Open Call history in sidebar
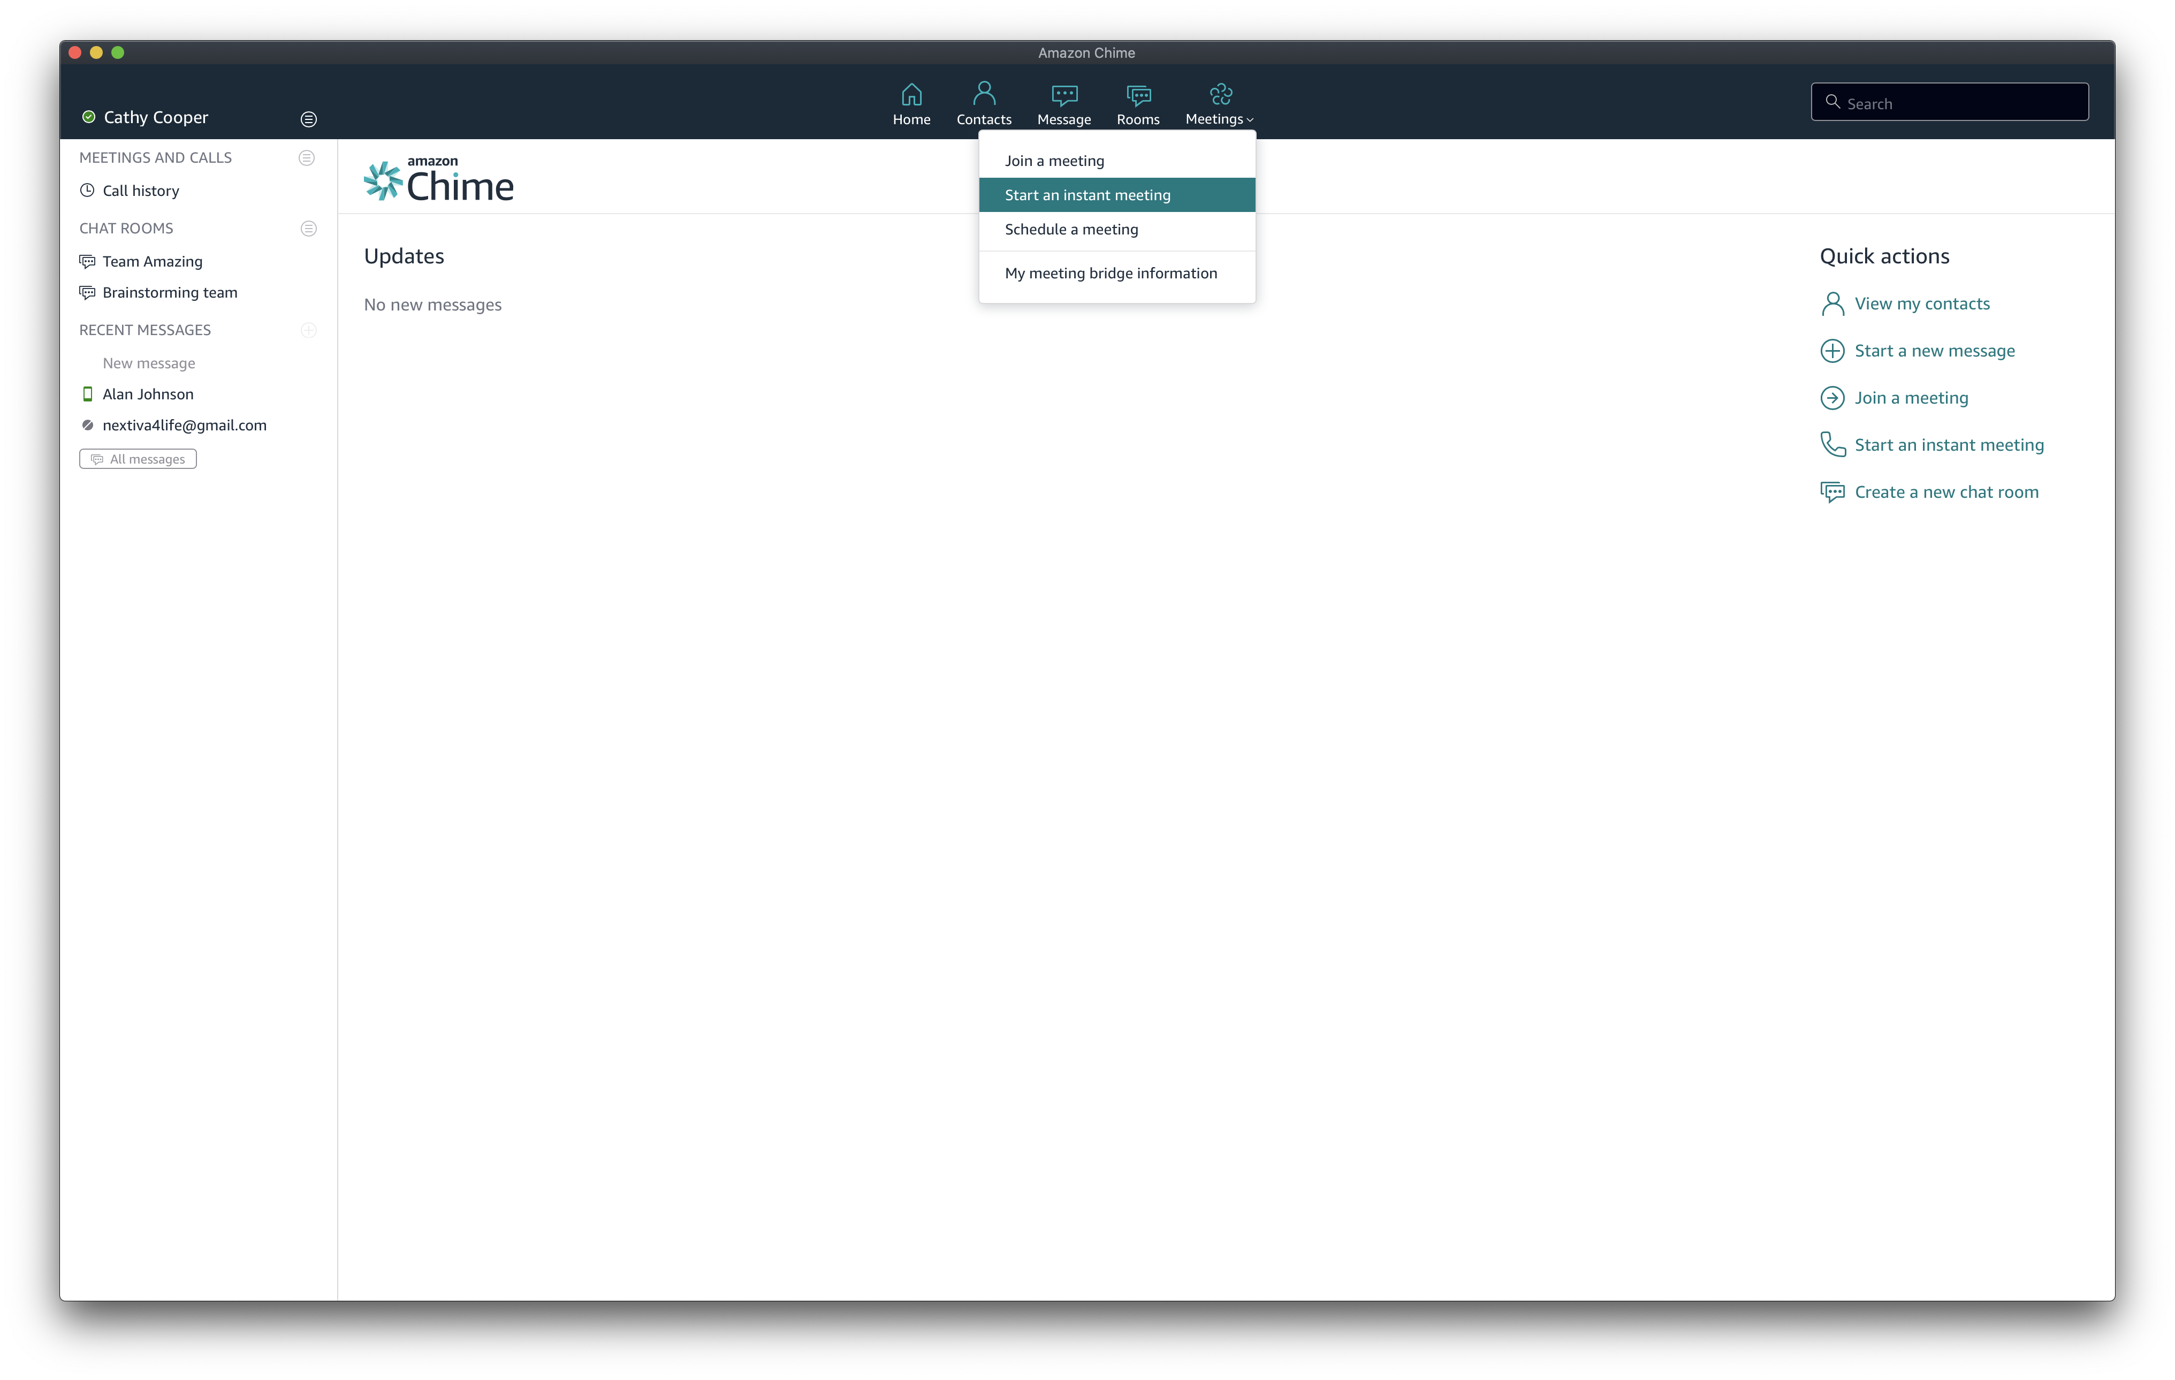 coord(141,191)
